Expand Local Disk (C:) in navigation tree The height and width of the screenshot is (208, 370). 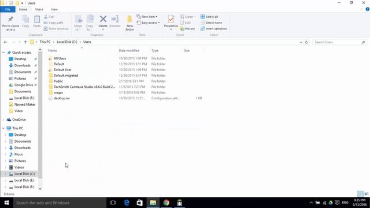pyautogui.click(x=5, y=174)
